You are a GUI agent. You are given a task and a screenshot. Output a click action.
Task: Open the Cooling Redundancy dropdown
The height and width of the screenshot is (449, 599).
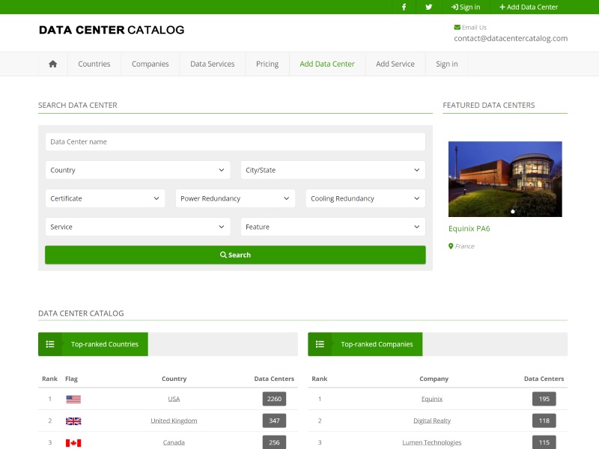pos(365,198)
